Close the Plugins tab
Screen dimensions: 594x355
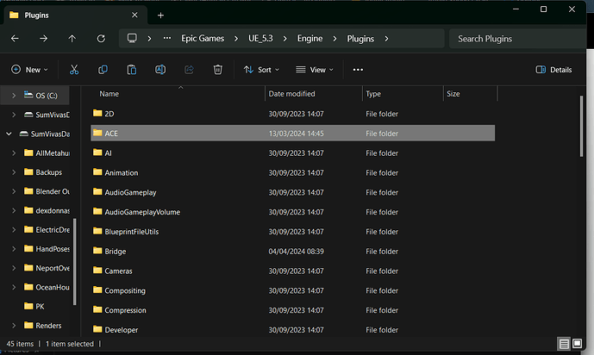coord(134,15)
